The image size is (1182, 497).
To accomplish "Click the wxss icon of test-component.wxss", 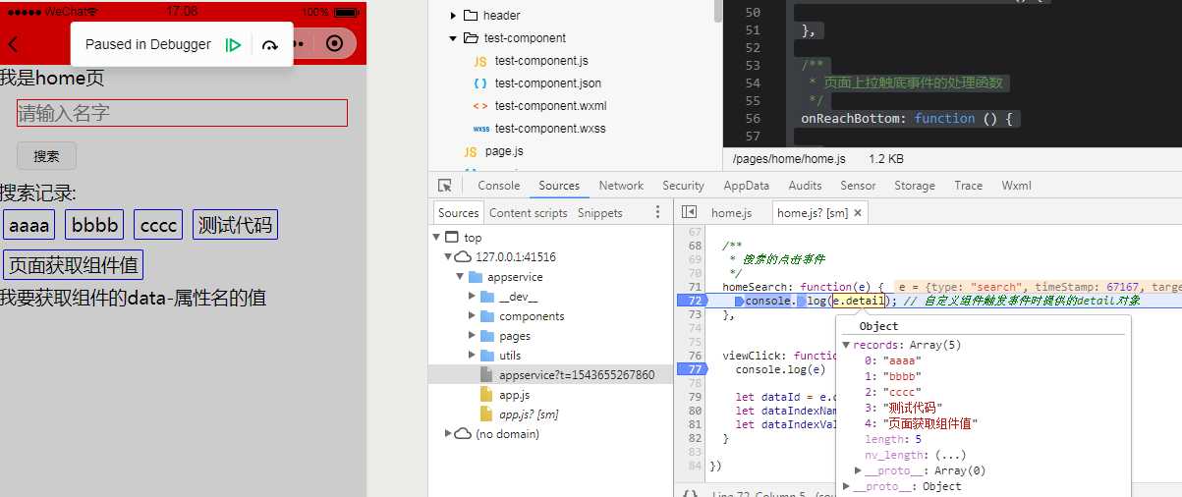I will (480, 129).
